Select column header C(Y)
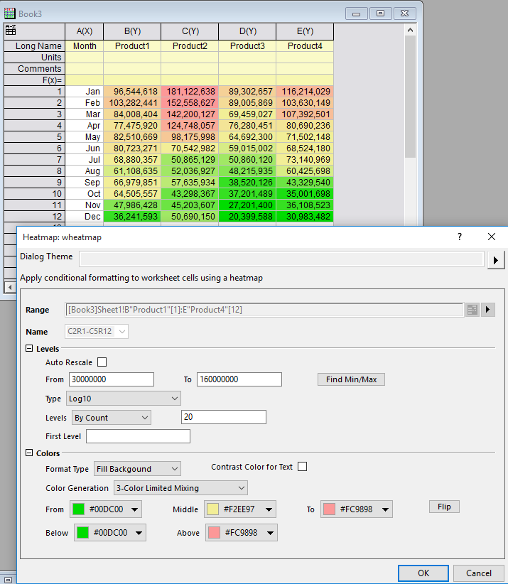Screen dimensions: 508x584 click(x=190, y=31)
